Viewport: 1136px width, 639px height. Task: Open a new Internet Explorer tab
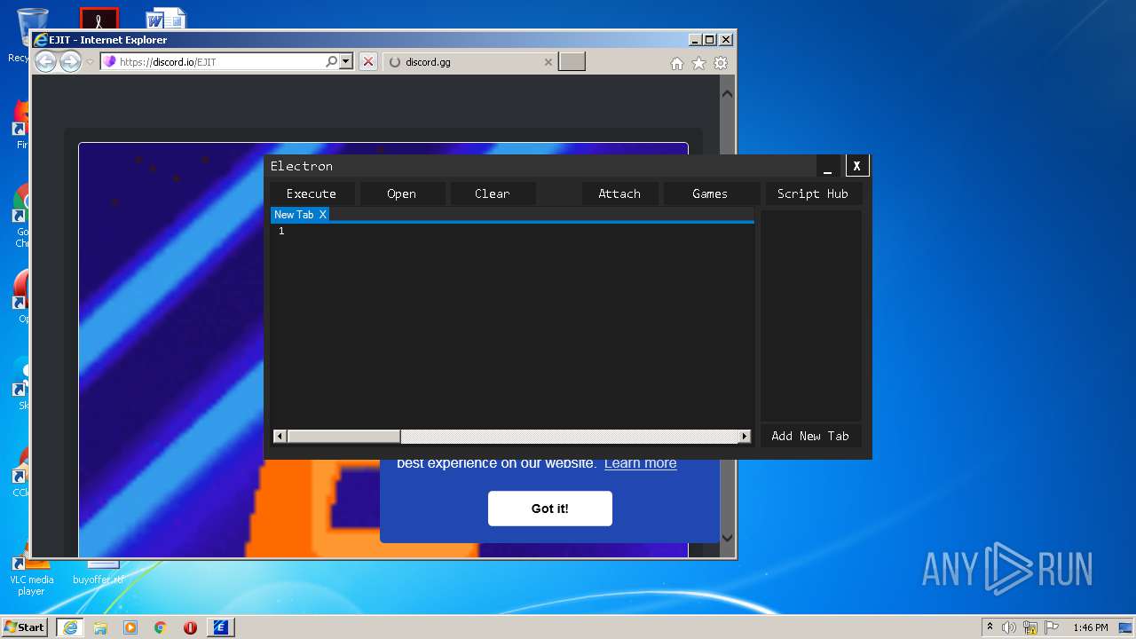click(572, 61)
